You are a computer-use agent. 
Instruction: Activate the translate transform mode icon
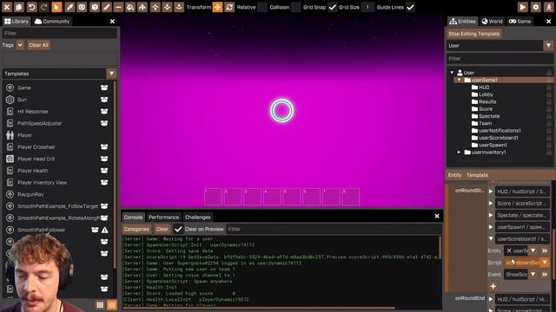click(x=217, y=7)
